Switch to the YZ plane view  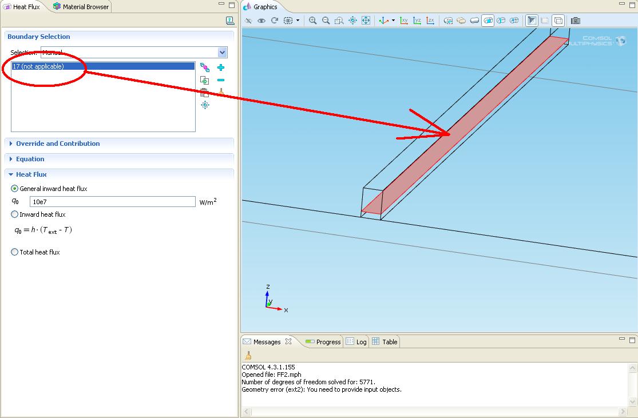[417, 21]
